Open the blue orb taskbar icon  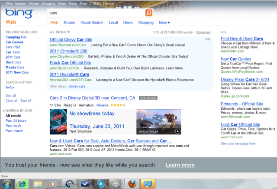[101, 184]
